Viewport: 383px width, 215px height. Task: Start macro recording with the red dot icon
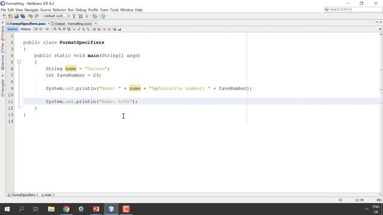(105, 29)
